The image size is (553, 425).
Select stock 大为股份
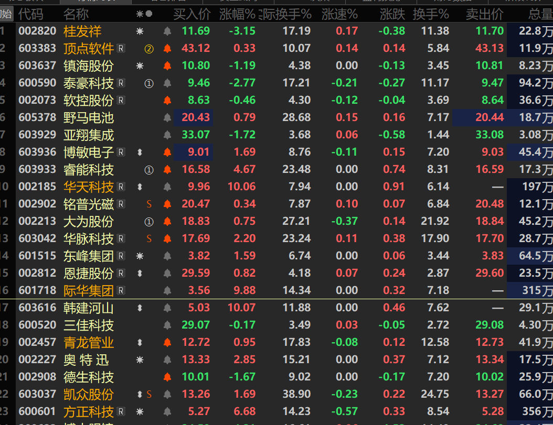(89, 221)
